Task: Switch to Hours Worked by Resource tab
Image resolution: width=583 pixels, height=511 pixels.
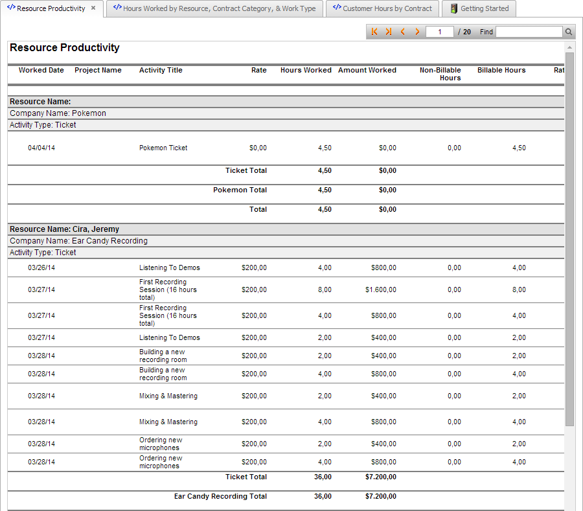Action: (x=215, y=8)
